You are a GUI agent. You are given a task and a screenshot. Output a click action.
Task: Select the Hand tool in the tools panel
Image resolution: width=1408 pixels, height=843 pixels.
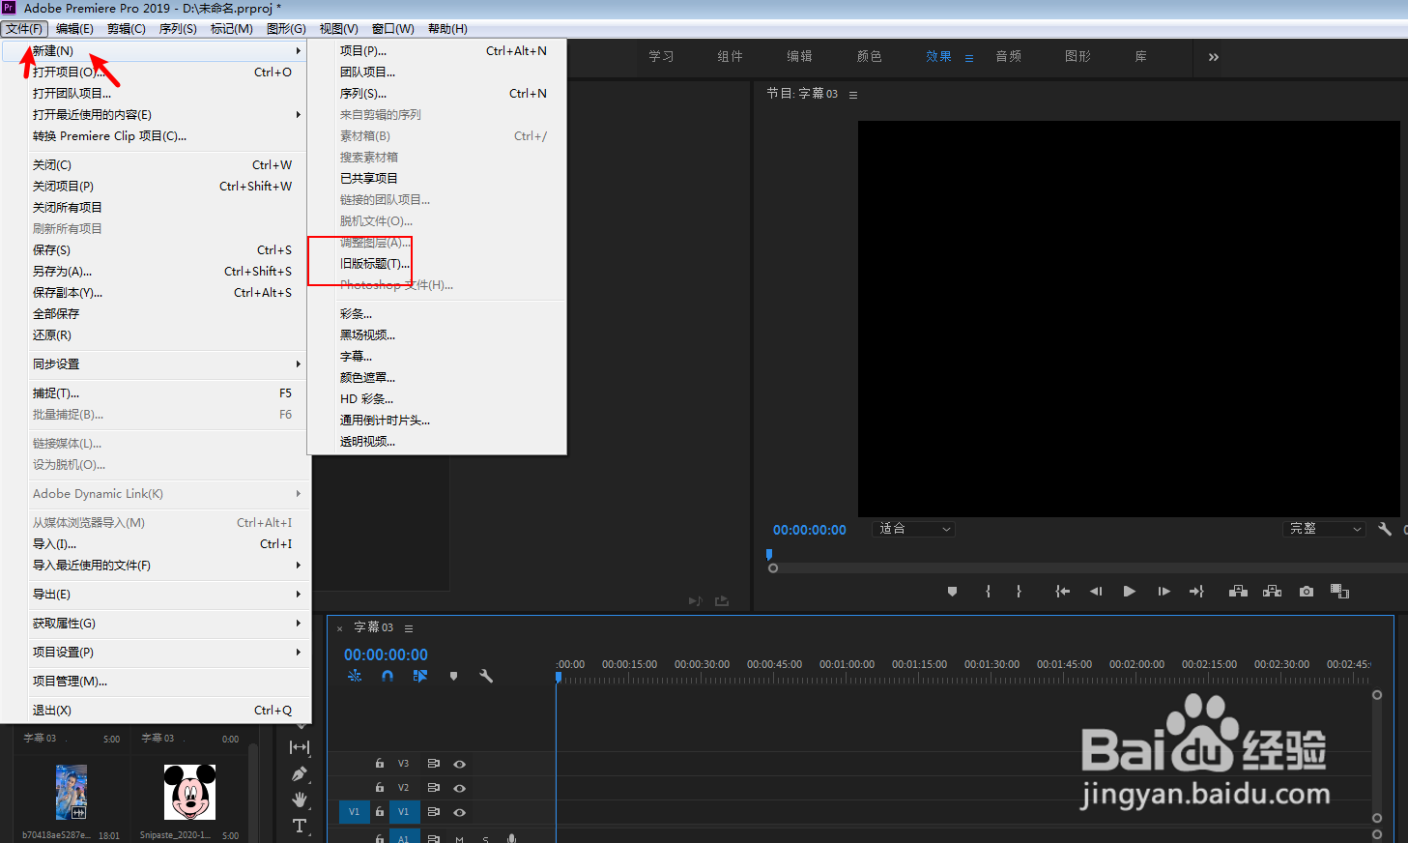(300, 799)
